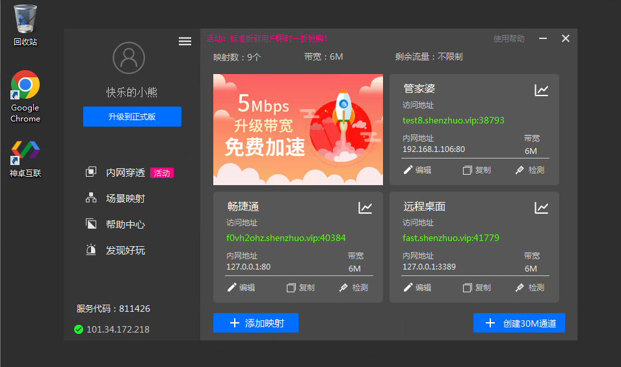Viewport: 621px width, 367px height.
Task: Click the 升级到正式版 upgrade button
Action: pyautogui.click(x=132, y=117)
